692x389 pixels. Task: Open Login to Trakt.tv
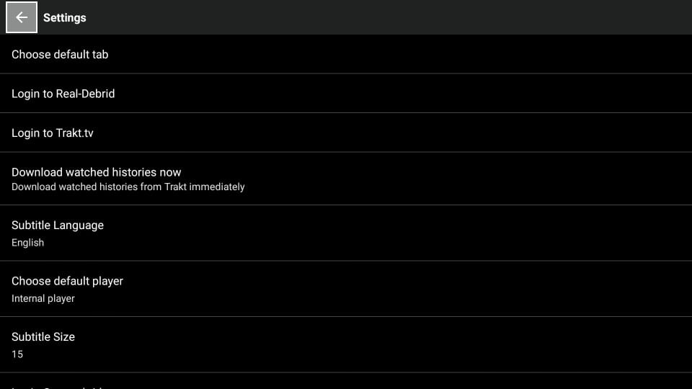(x=346, y=133)
